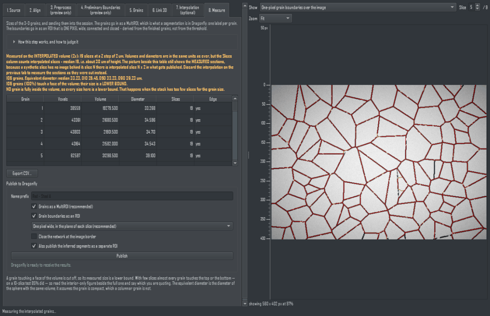Uncheck 'Grains as a MultiROI' checkbox
The image size is (490, 316).
[x=34, y=207]
